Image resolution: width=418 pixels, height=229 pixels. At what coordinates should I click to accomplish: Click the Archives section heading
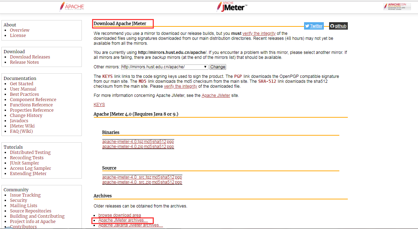point(103,196)
